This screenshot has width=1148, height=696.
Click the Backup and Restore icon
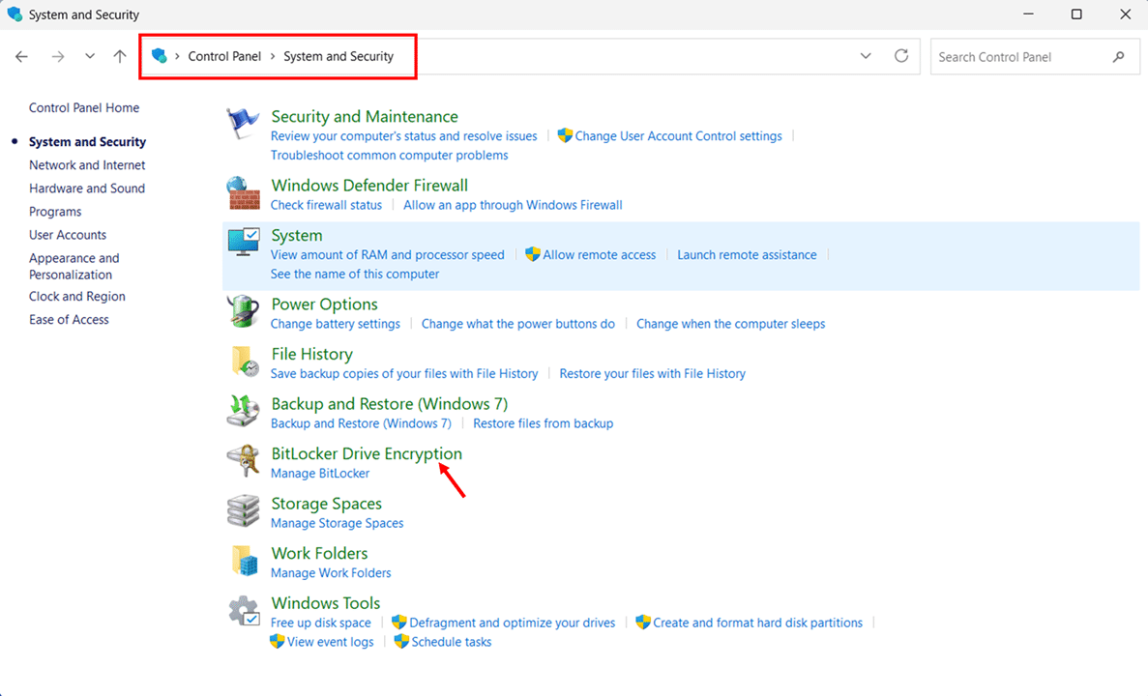click(243, 412)
